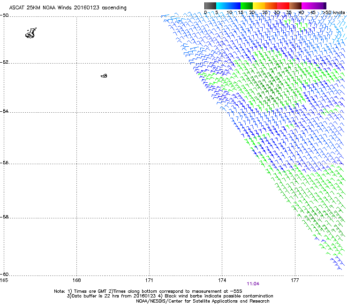Click the note 'Times are GMT'

91,291
